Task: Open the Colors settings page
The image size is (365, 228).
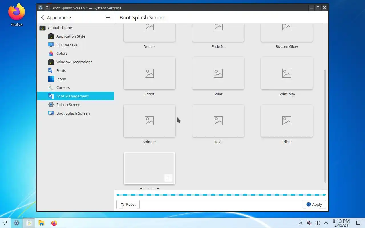Action: [x=76, y=53]
